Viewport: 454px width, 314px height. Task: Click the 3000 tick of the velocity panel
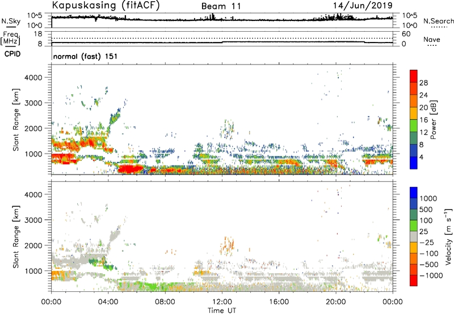(x=33, y=220)
